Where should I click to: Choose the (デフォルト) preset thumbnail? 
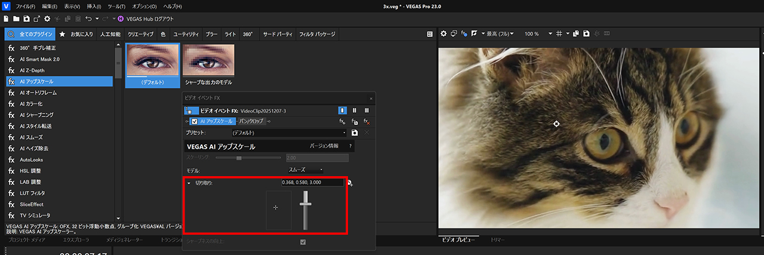(152, 64)
